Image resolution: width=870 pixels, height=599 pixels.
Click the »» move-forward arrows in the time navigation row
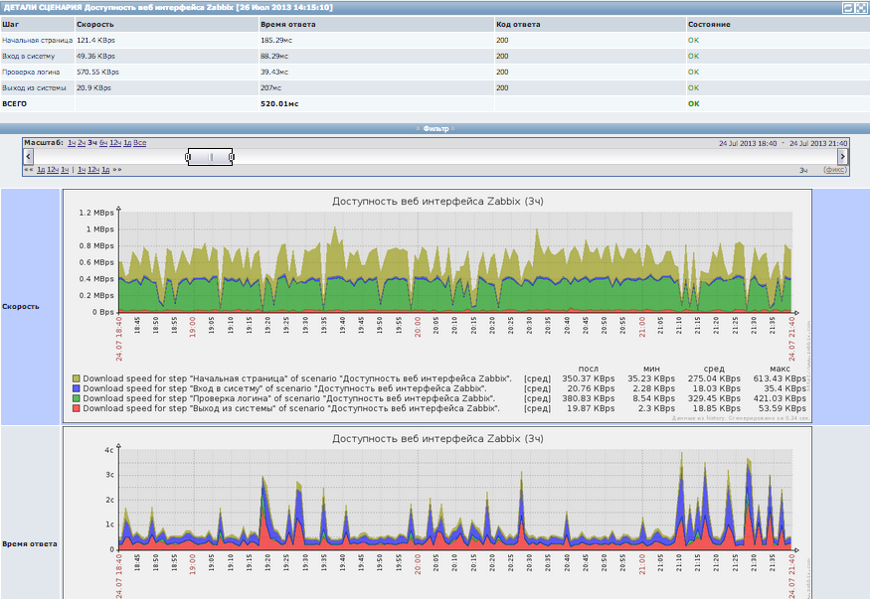[x=117, y=170]
